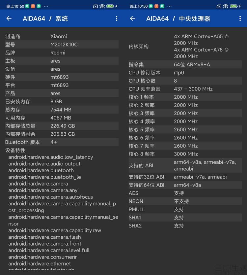Select the 已安装内存 8 GB row
Screen dimensions: 247x275
click(62, 101)
